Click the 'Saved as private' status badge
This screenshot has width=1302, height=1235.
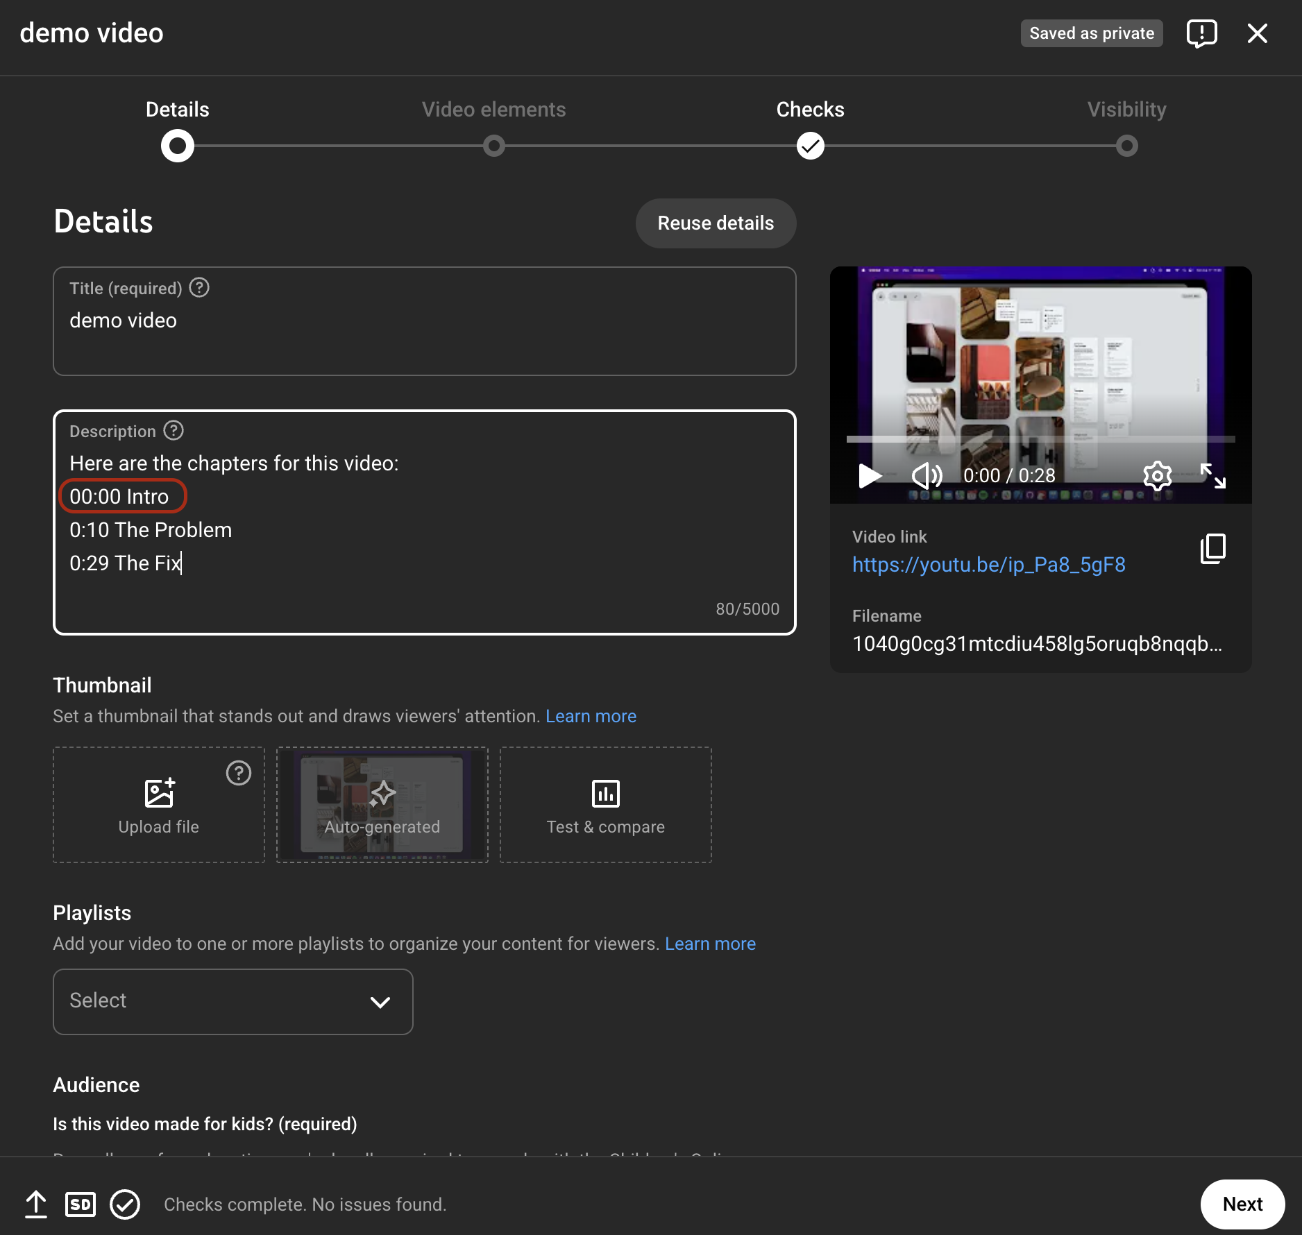(x=1092, y=33)
